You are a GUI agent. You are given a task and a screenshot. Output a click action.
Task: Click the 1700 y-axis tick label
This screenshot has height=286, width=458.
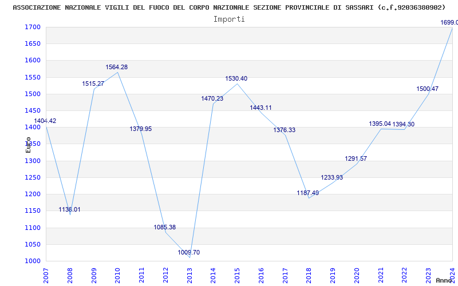(33, 27)
